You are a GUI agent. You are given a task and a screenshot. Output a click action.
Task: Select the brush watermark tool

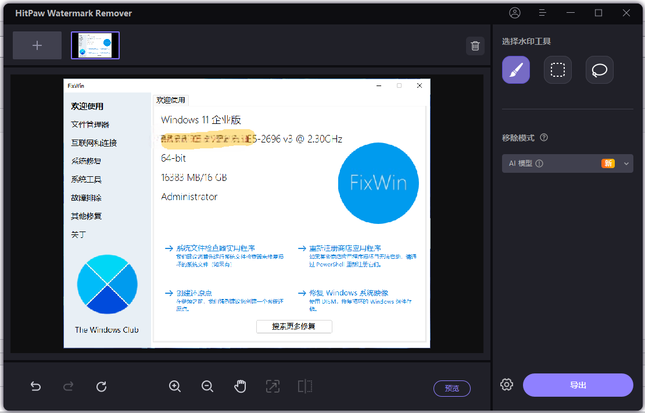(516, 70)
